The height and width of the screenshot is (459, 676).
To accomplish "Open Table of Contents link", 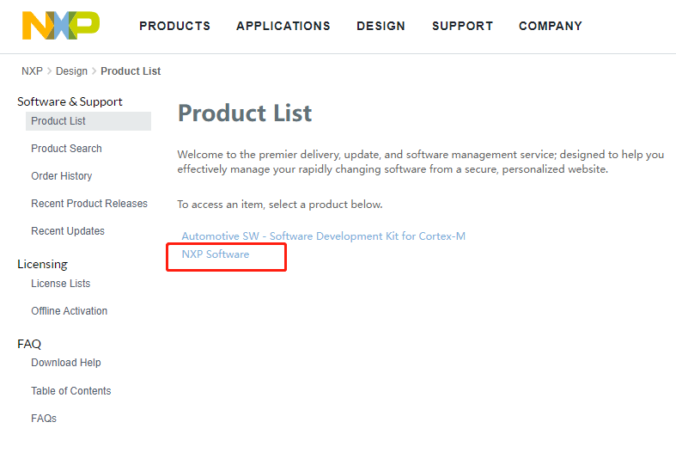I will [71, 391].
